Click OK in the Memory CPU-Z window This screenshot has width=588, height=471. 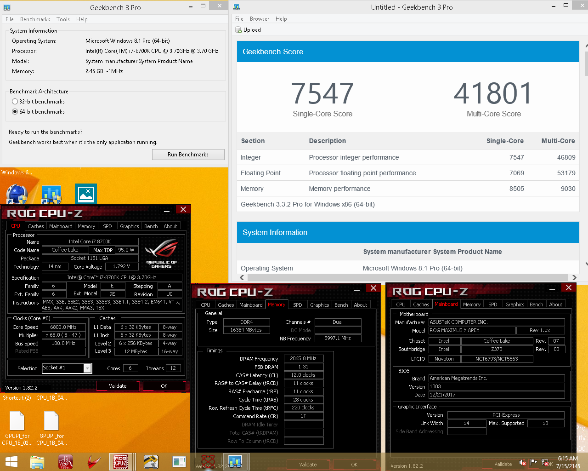coord(354,465)
